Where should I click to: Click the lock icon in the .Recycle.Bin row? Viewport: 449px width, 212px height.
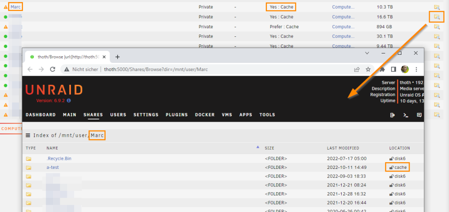click(x=391, y=159)
